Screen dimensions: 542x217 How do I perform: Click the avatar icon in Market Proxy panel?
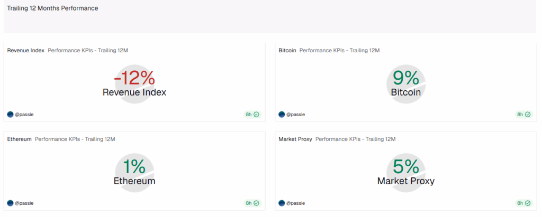[282, 203]
